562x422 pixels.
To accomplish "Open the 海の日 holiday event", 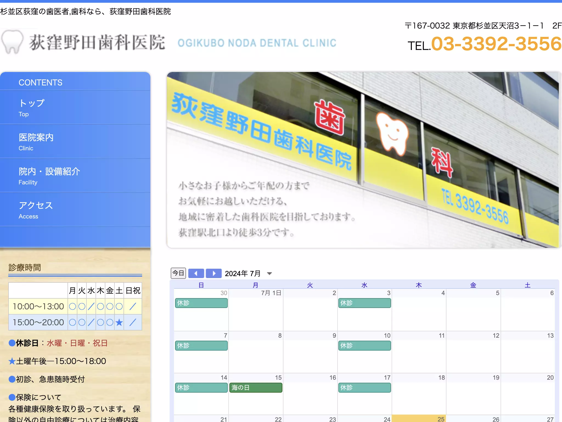I will point(256,388).
